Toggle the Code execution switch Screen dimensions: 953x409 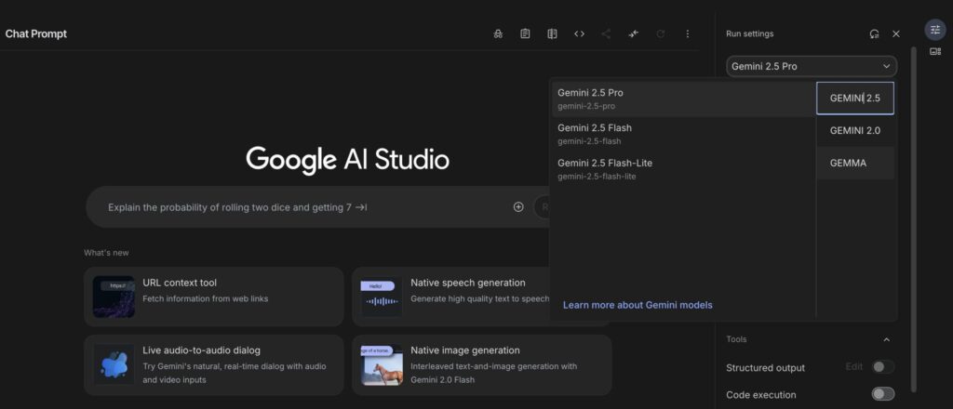883,394
